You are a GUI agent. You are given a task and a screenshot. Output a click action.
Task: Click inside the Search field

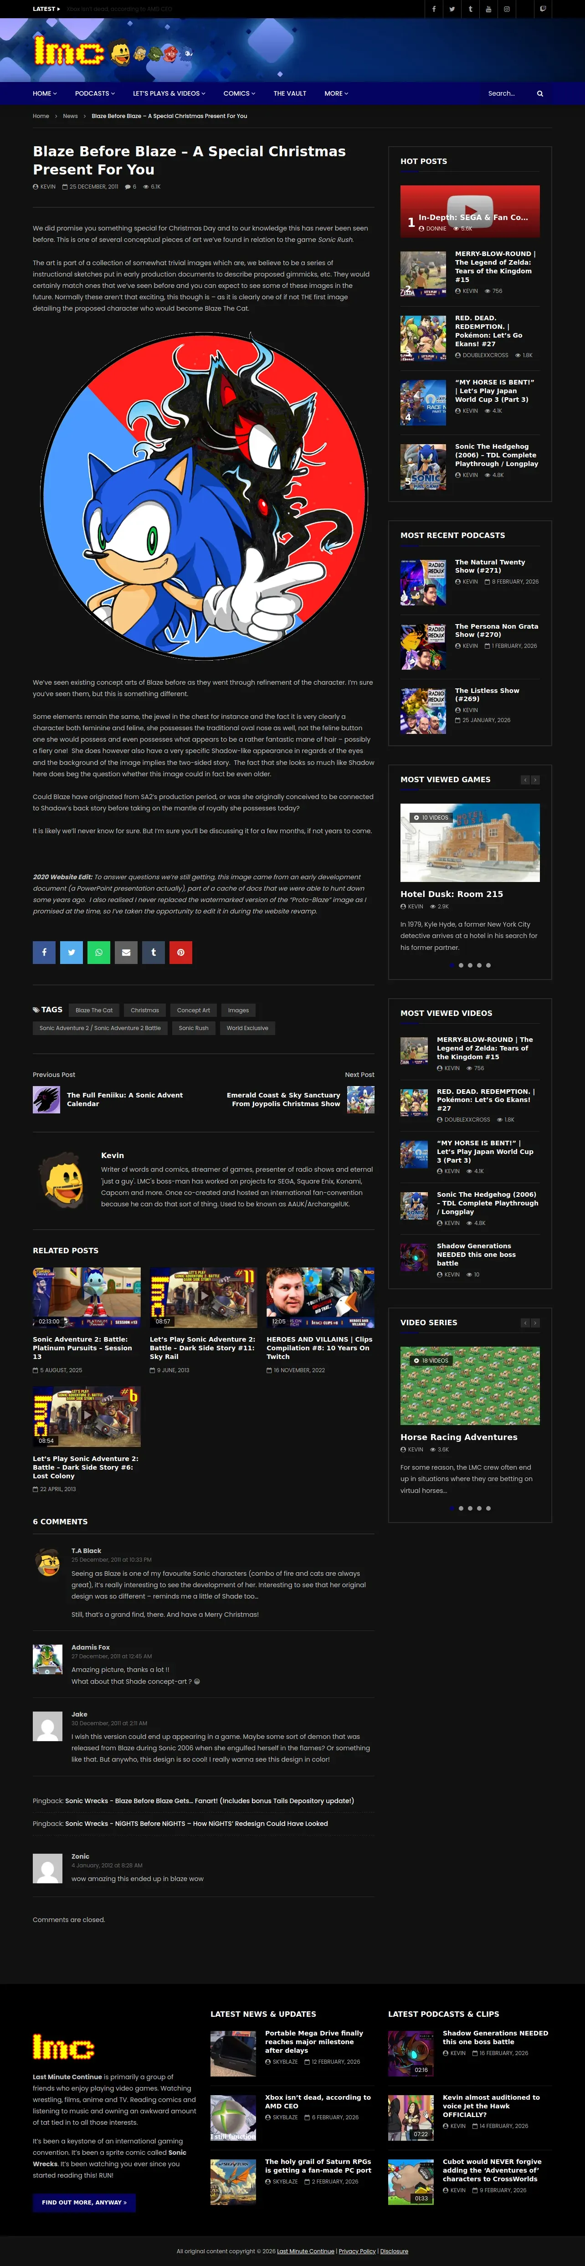click(x=508, y=93)
